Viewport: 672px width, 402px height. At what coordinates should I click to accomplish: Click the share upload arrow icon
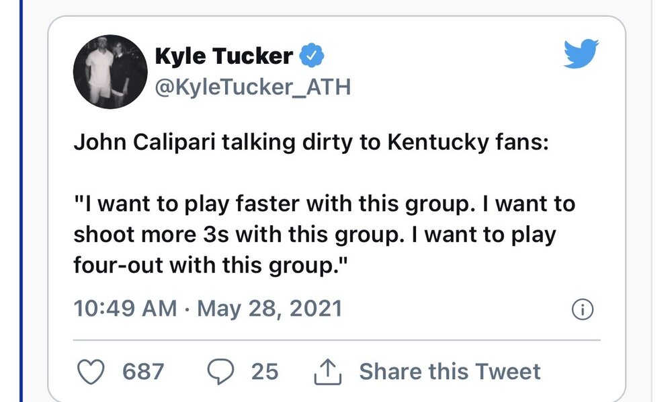pos(328,372)
